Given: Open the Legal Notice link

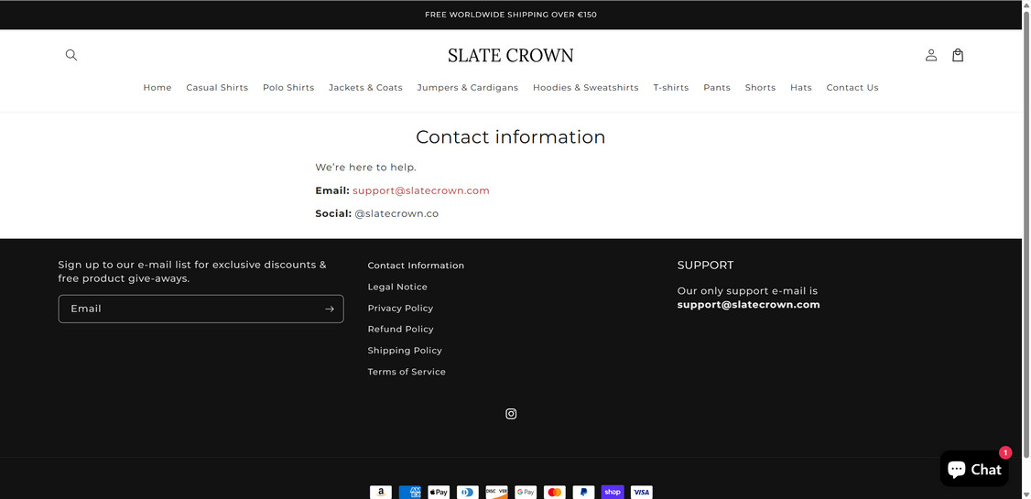Looking at the screenshot, I should pyautogui.click(x=397, y=287).
